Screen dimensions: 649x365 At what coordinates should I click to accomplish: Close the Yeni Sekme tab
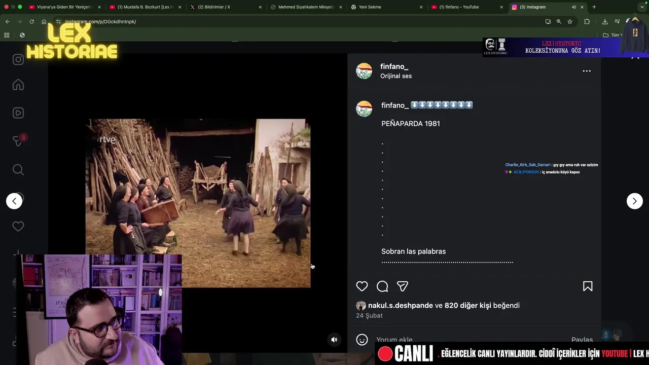(x=421, y=7)
